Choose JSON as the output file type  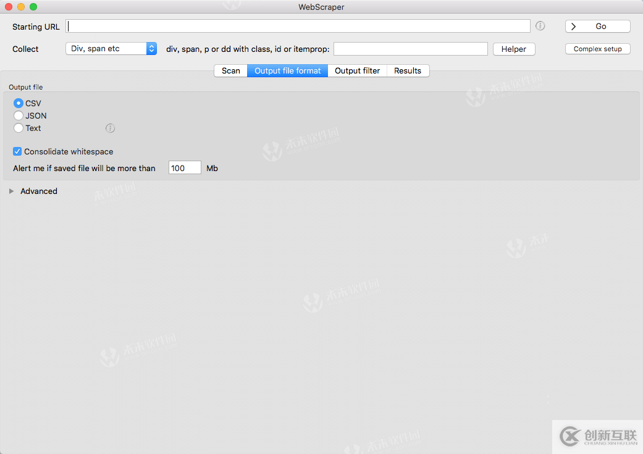click(19, 116)
